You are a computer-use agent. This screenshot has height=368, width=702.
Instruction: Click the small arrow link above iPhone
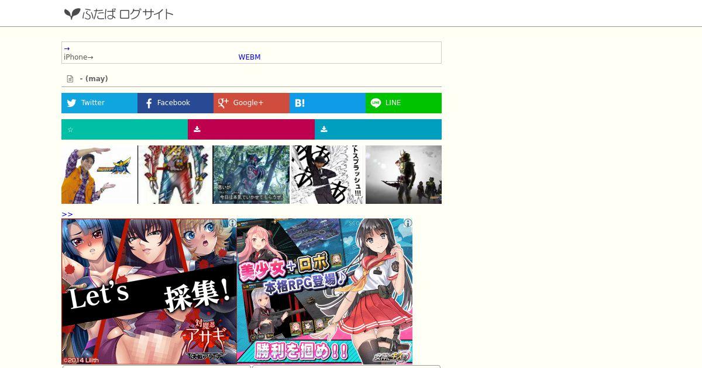coord(67,49)
